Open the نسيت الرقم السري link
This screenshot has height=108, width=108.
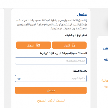tap(51, 100)
